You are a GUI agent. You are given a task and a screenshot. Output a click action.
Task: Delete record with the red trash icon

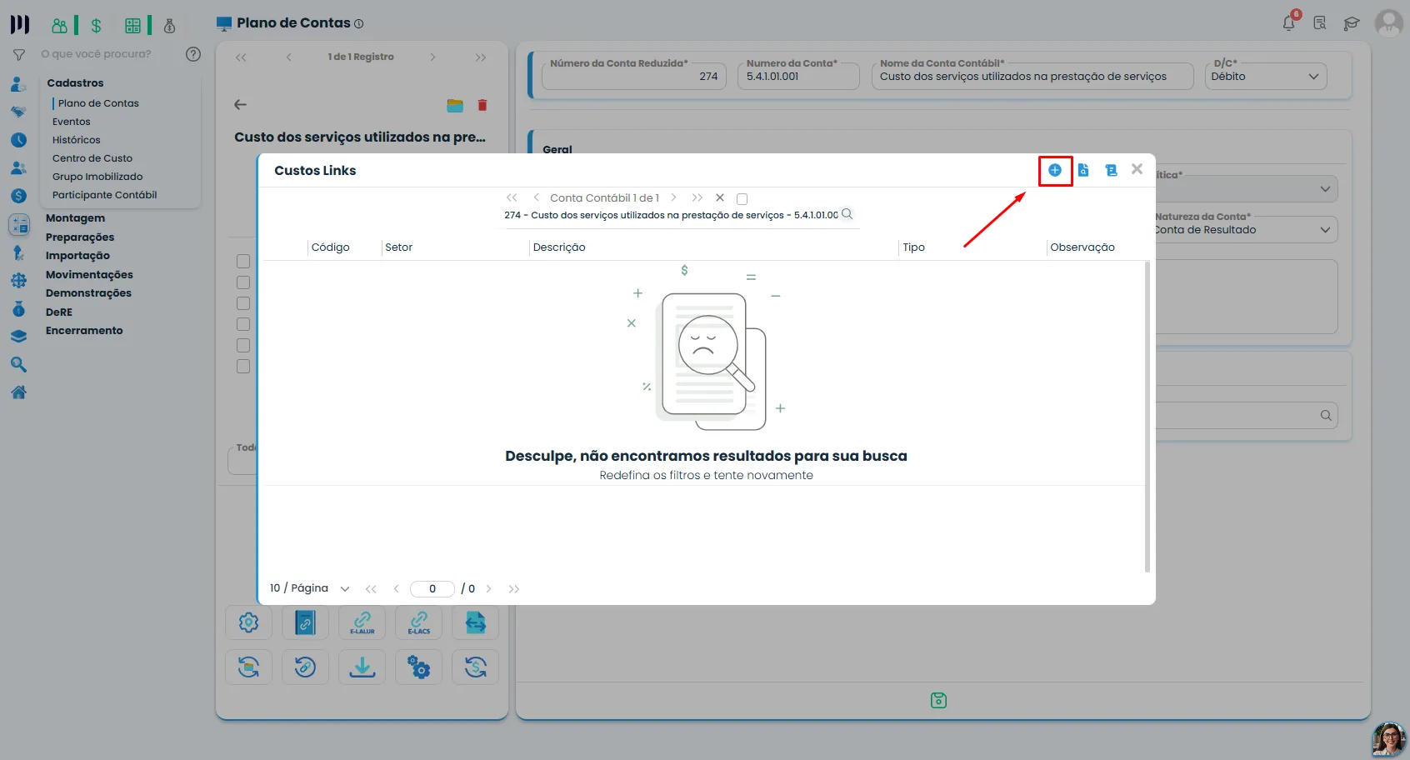pos(482,105)
